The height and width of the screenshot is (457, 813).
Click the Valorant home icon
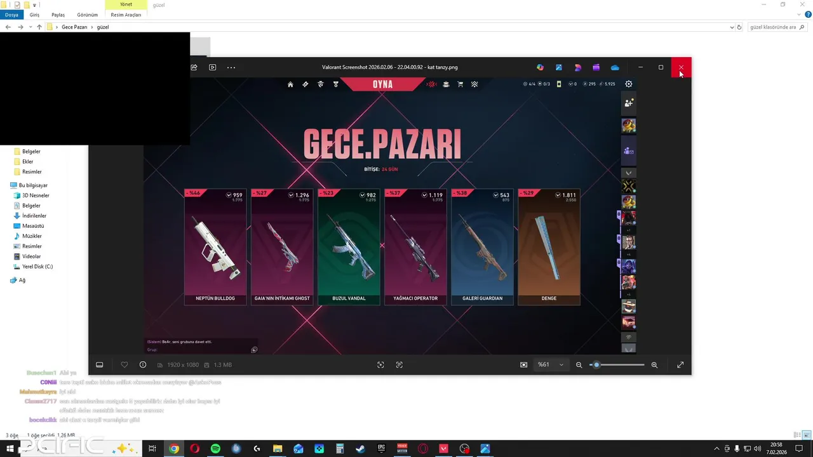[290, 84]
